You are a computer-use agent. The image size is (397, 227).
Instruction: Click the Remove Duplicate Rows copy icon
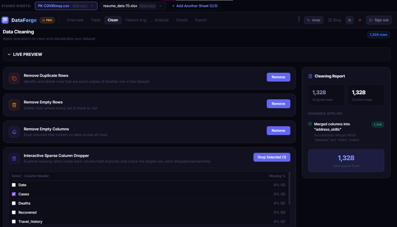coord(14,78)
